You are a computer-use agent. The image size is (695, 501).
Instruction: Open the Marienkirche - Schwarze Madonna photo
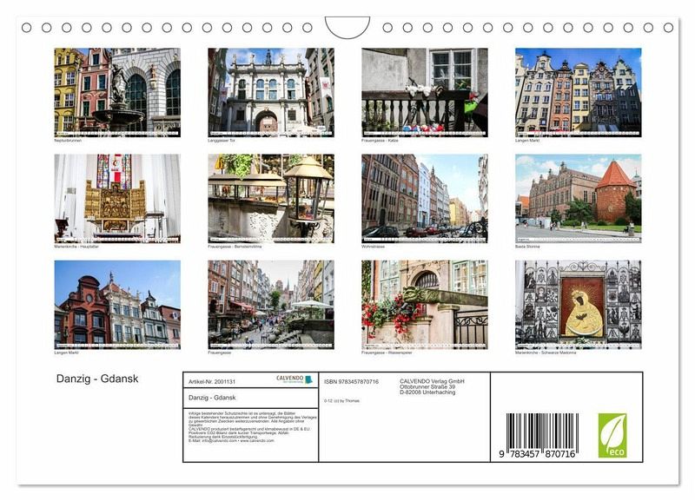tap(578, 304)
